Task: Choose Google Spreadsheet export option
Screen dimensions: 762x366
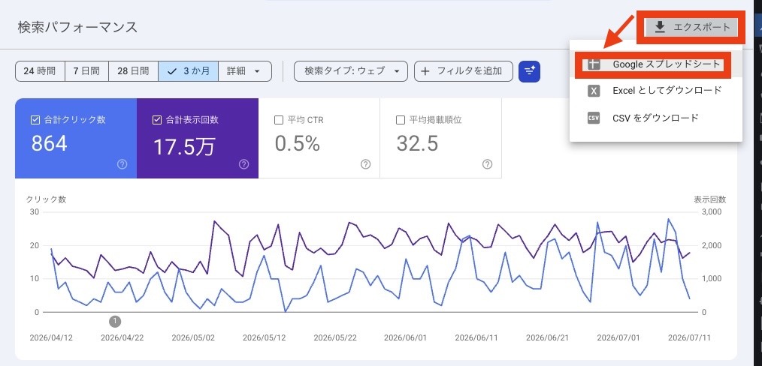Action: [655, 64]
